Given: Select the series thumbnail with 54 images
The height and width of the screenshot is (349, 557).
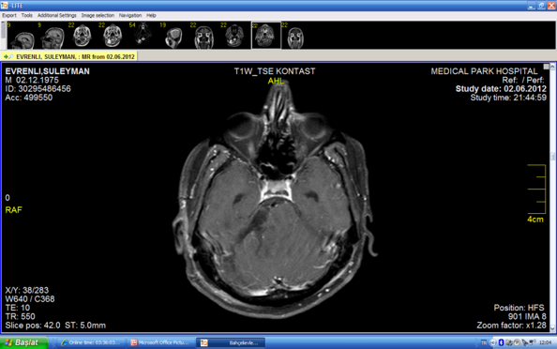Looking at the screenshot, I should (143, 36).
